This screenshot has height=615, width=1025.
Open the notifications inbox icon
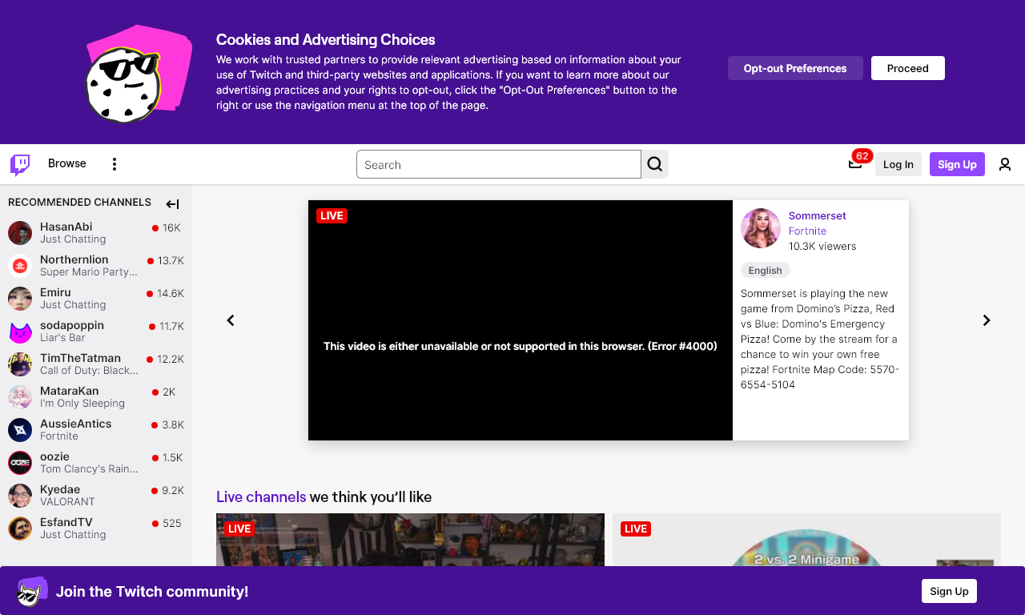point(854,164)
